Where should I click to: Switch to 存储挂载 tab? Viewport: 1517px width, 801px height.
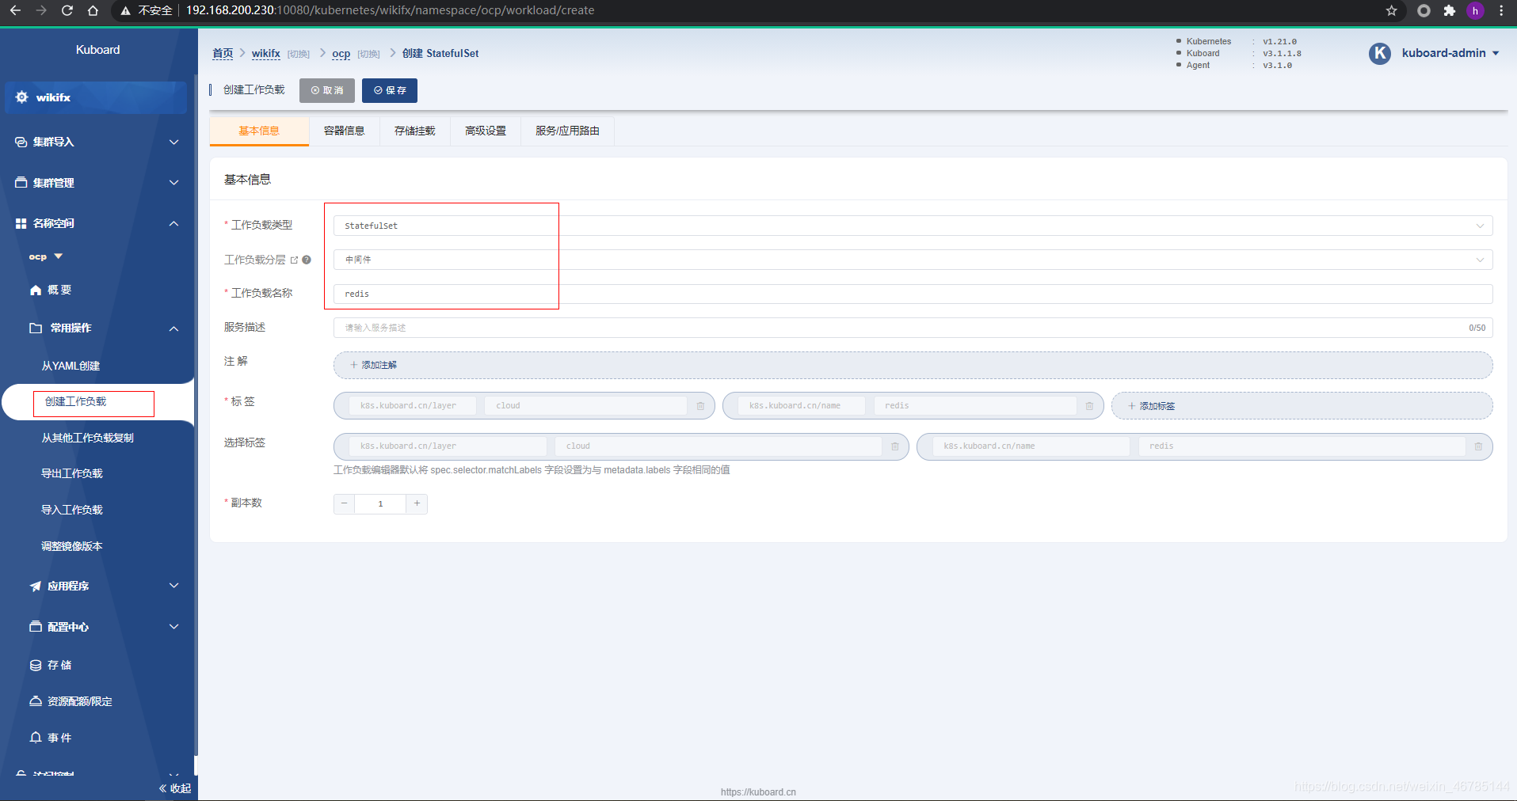click(x=415, y=131)
